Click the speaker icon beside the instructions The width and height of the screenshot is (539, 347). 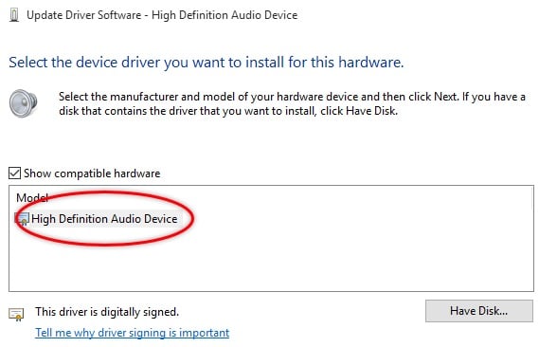pyautogui.click(x=23, y=103)
